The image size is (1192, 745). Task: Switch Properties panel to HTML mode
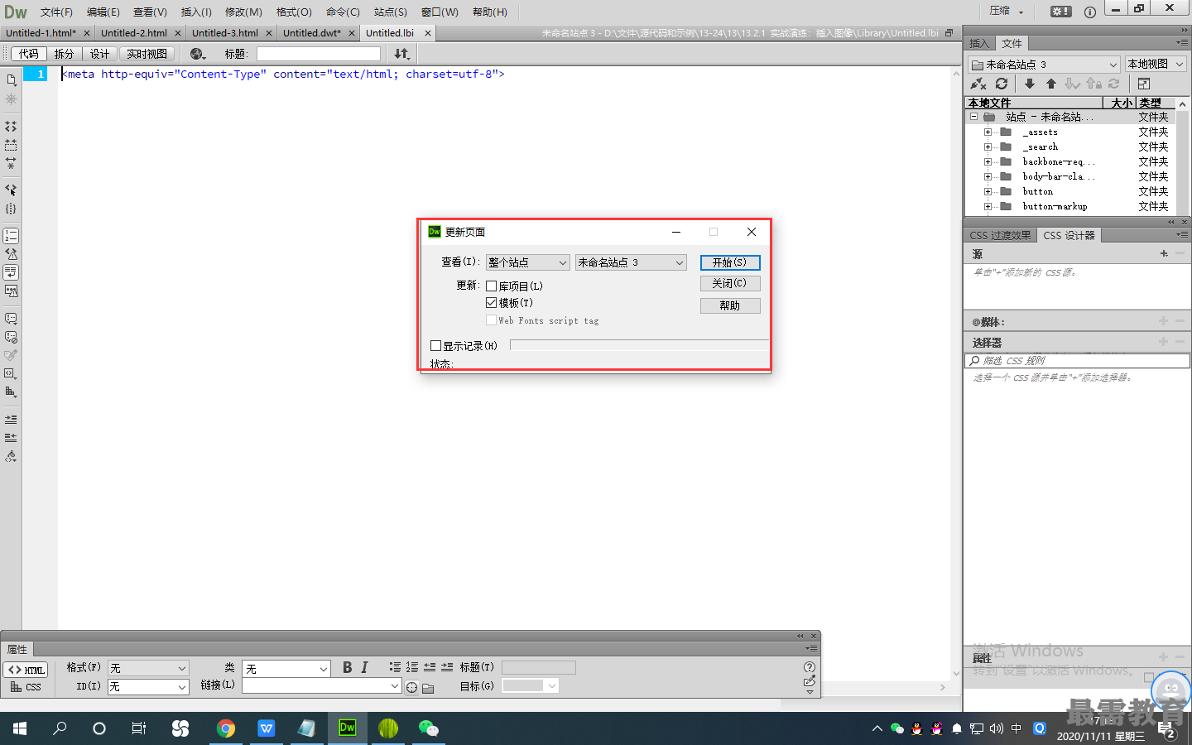tap(26, 670)
